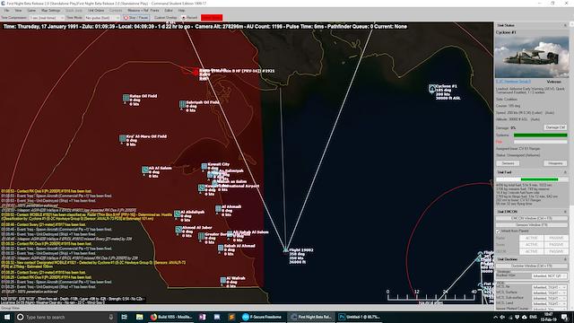Open the View menu

pos(18,11)
